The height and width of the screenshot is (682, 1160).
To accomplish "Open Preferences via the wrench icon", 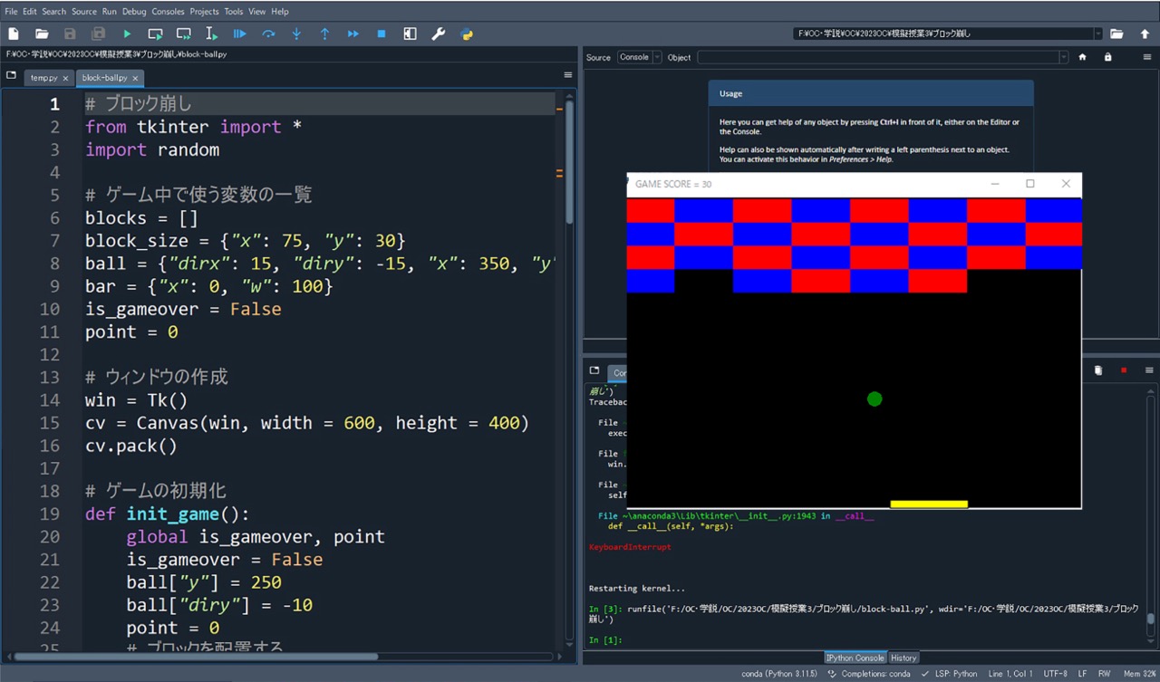I will 439,34.
